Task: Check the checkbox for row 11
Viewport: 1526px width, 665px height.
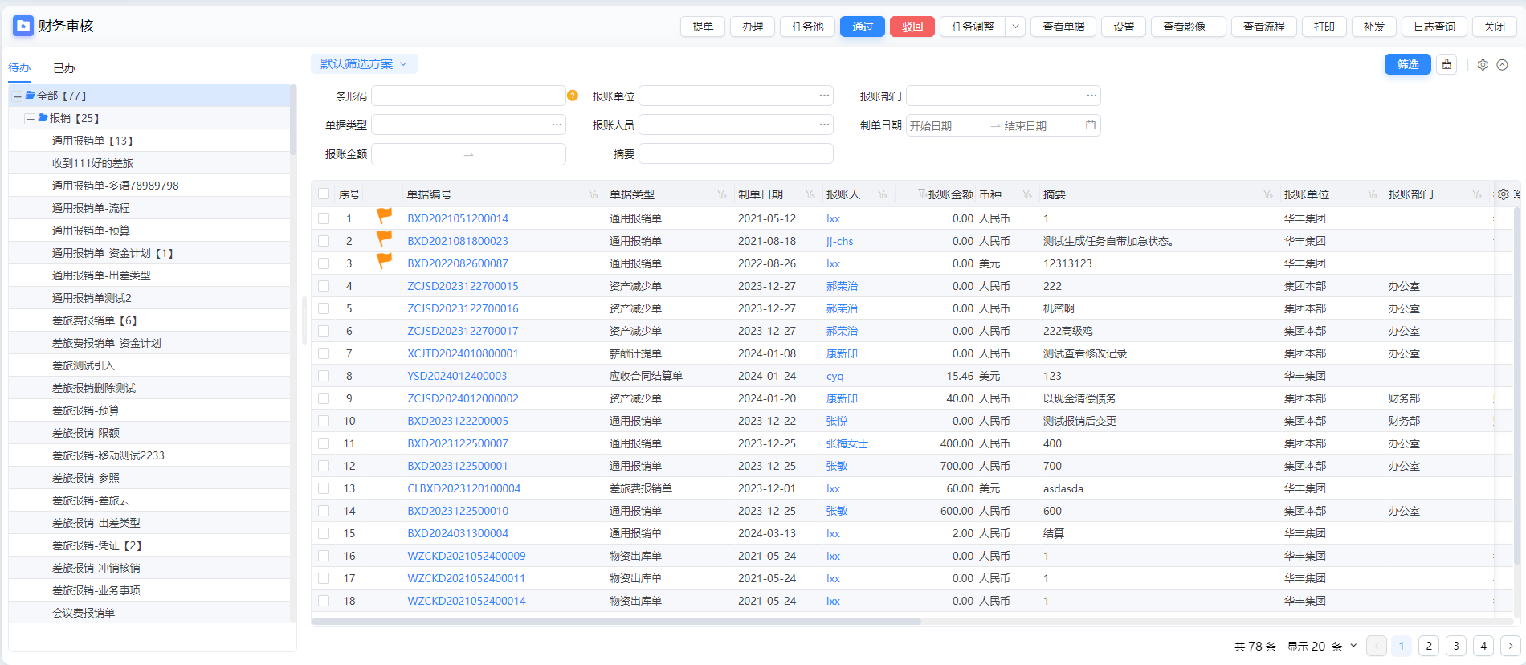Action: pyautogui.click(x=324, y=443)
